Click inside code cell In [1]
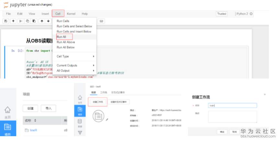This screenshot has width=280, height=141. tap(137, 63)
